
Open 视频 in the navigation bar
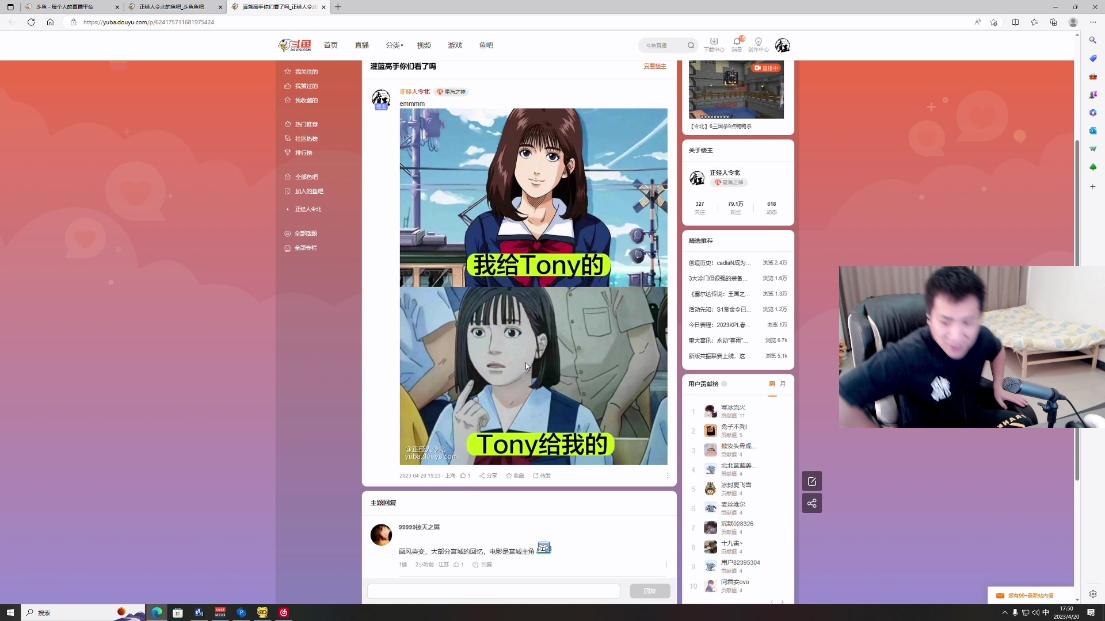pyautogui.click(x=424, y=45)
